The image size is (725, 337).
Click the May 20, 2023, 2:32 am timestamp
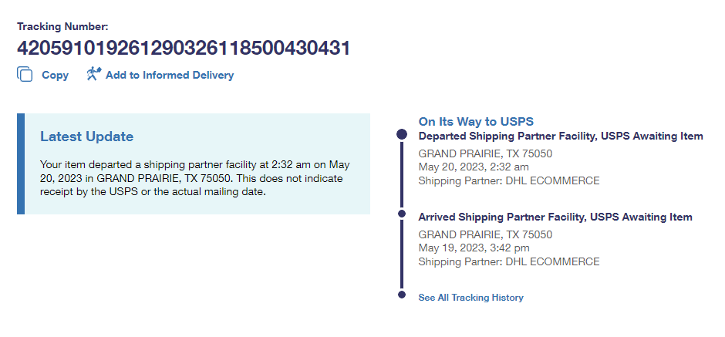coord(473,167)
